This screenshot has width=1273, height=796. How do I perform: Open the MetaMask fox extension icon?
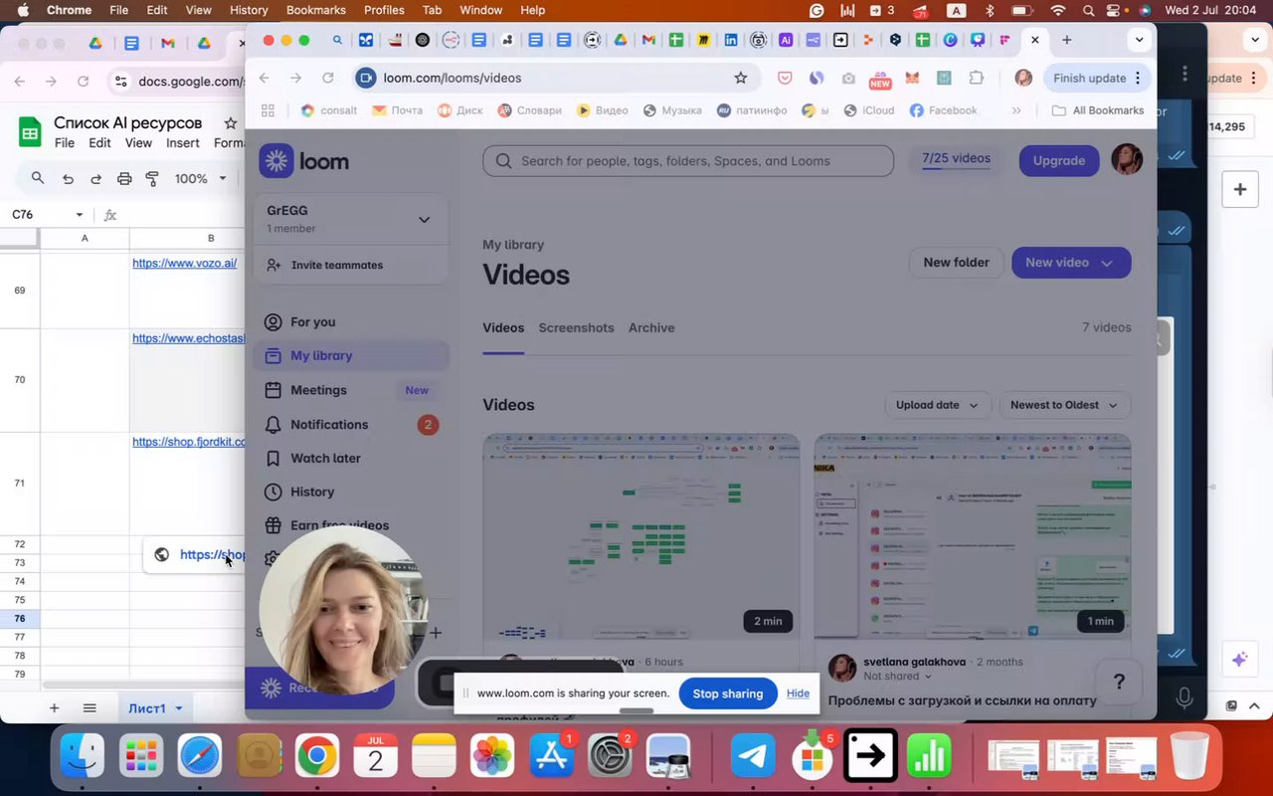tap(911, 78)
